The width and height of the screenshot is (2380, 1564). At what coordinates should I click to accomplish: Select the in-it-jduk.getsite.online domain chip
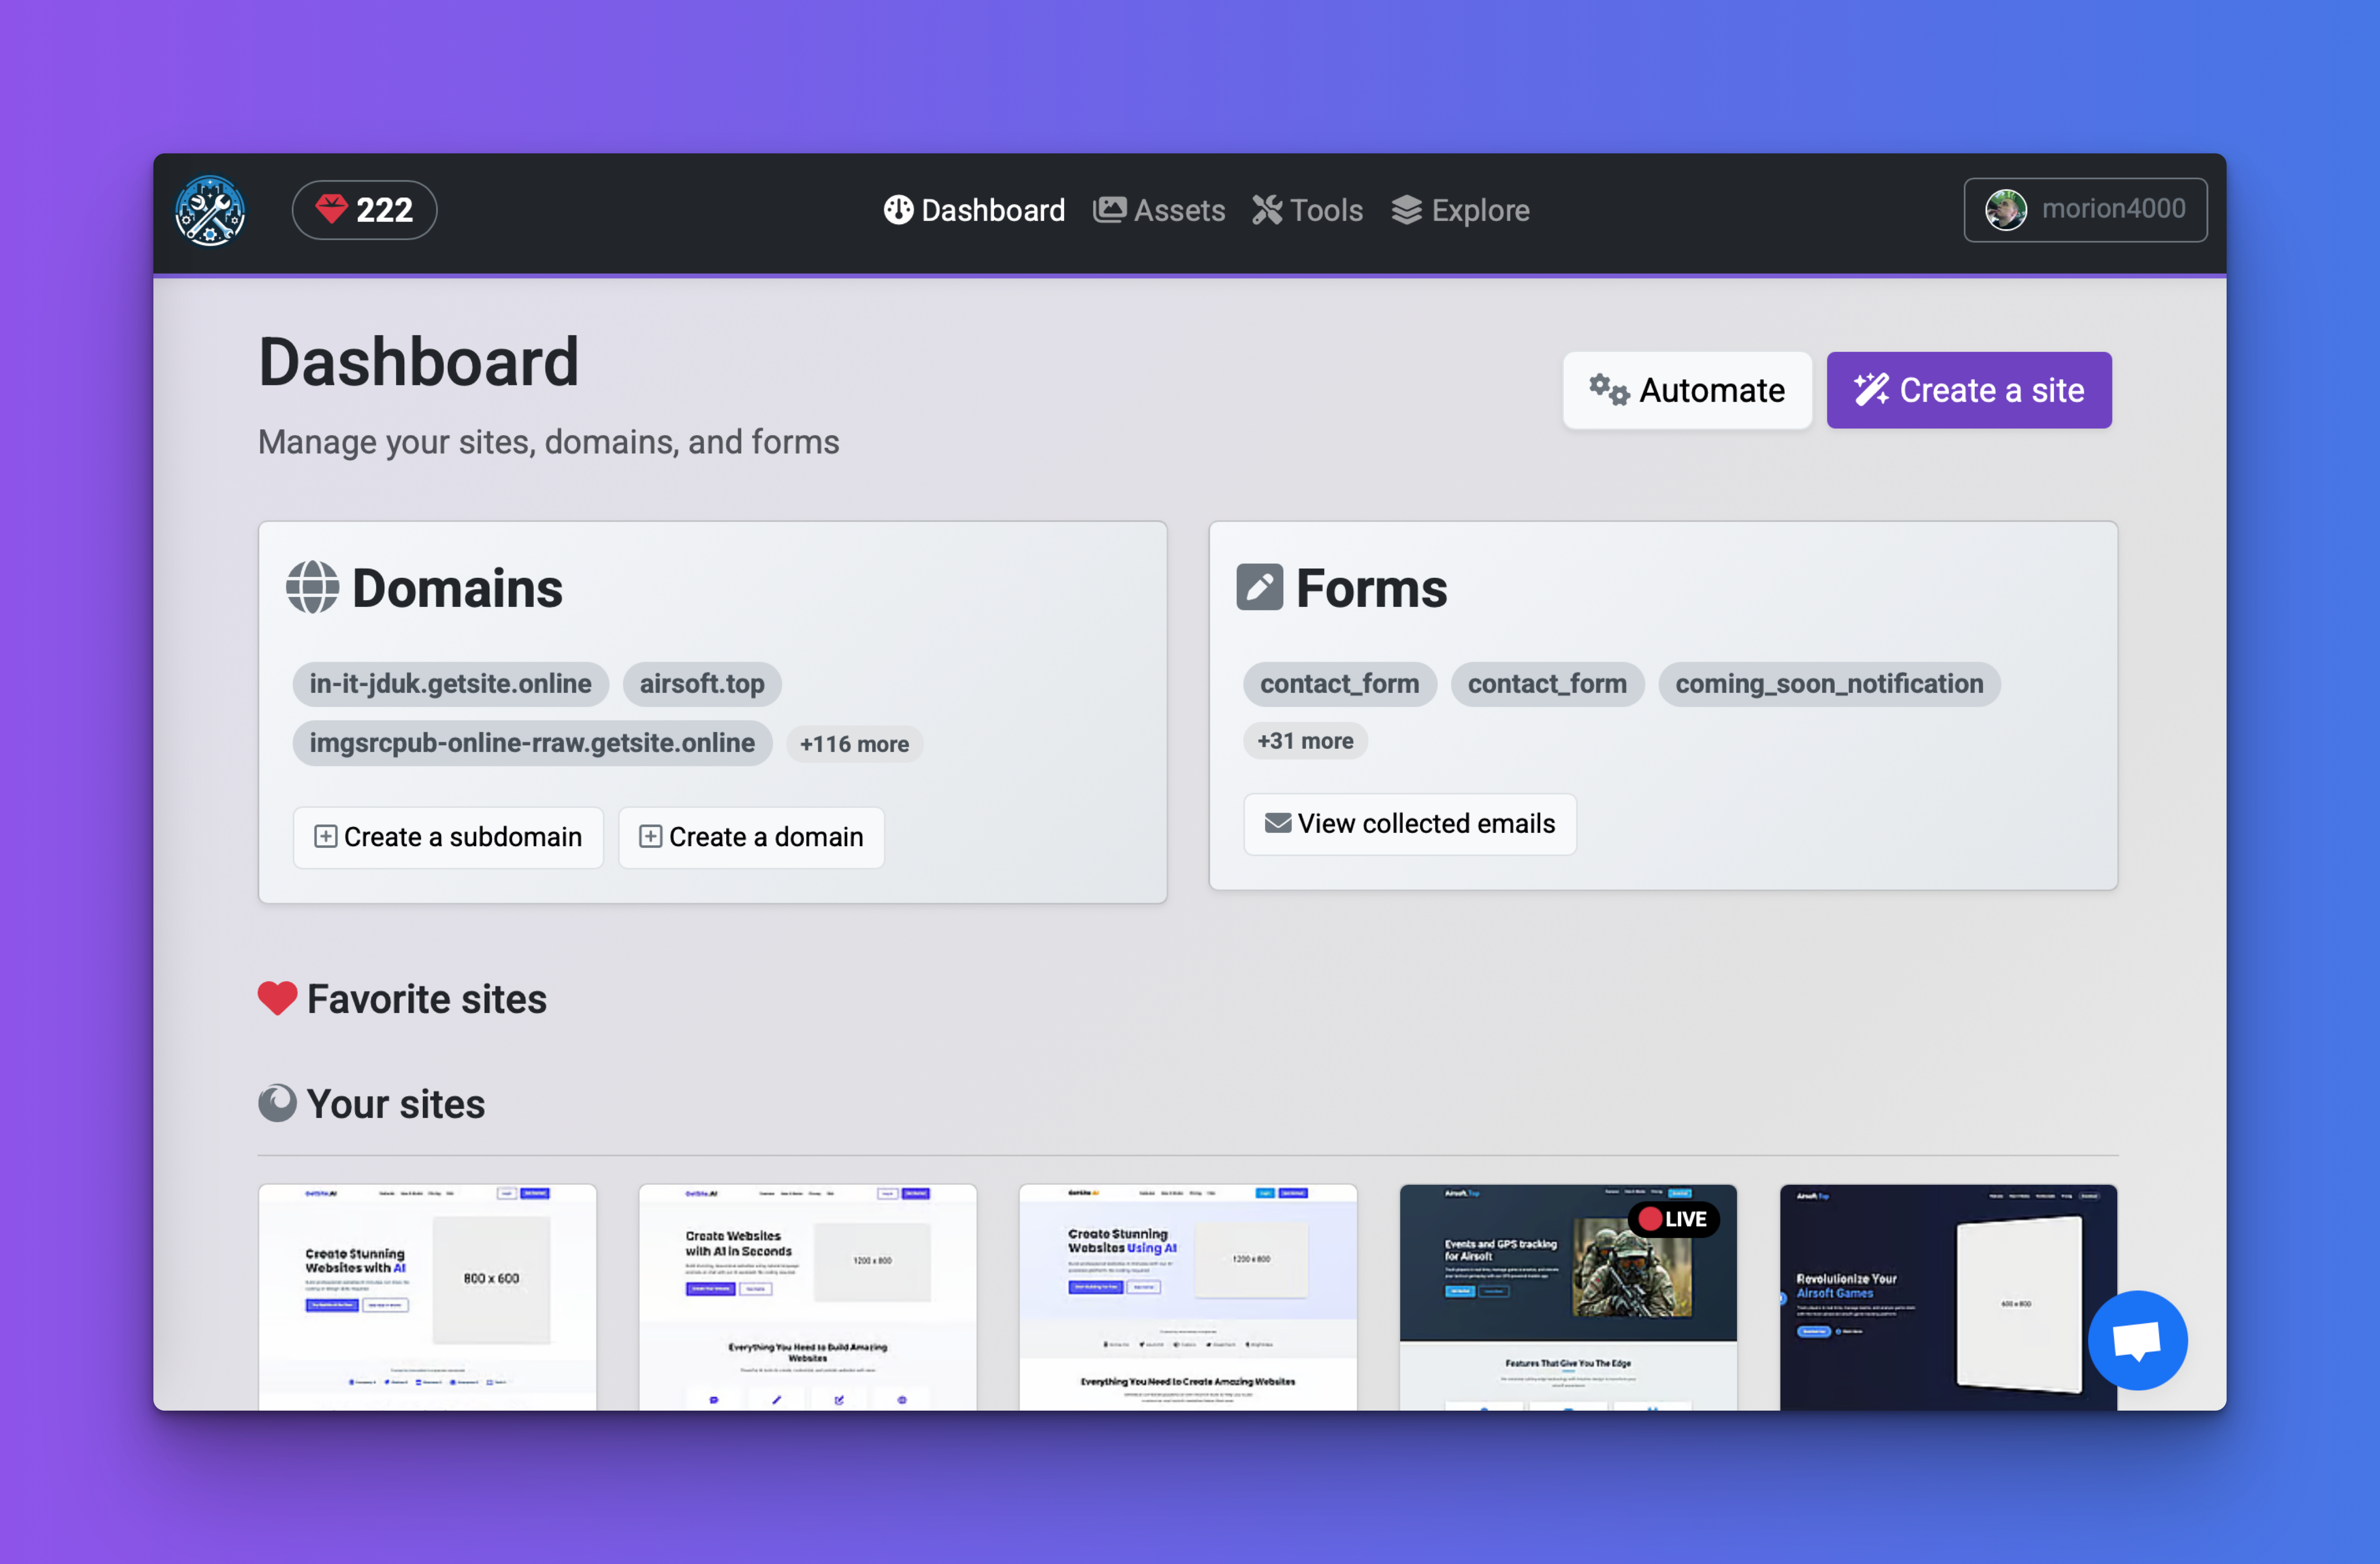click(451, 684)
